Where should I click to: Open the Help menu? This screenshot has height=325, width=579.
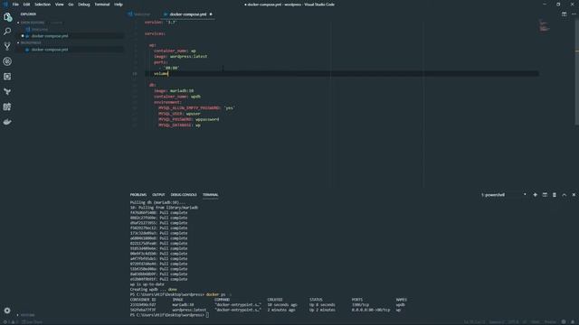point(119,5)
